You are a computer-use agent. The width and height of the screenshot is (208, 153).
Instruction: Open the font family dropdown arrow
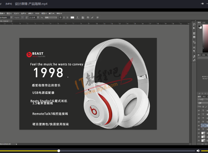(x=11, y=17)
